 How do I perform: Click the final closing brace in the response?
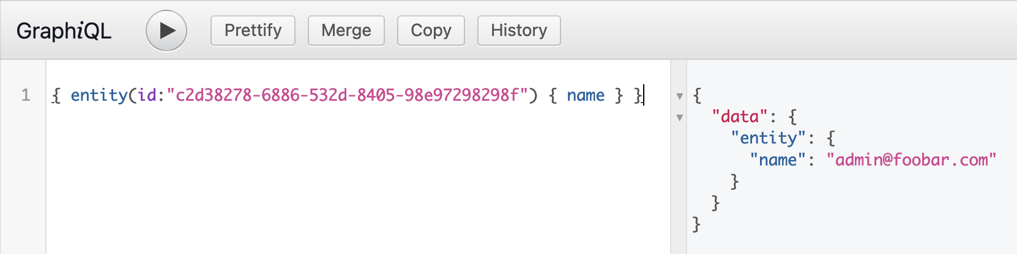[x=696, y=225]
